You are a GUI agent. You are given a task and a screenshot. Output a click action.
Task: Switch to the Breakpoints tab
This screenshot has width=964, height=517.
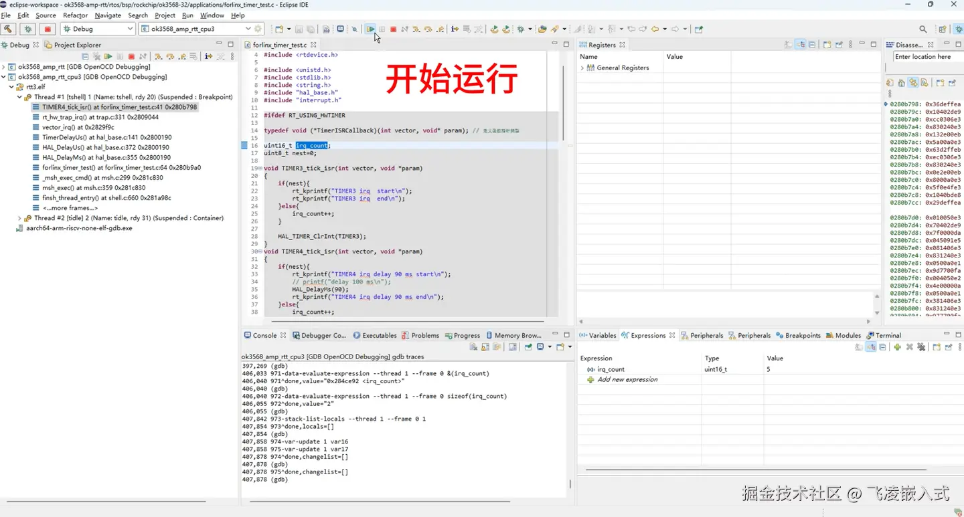point(798,335)
